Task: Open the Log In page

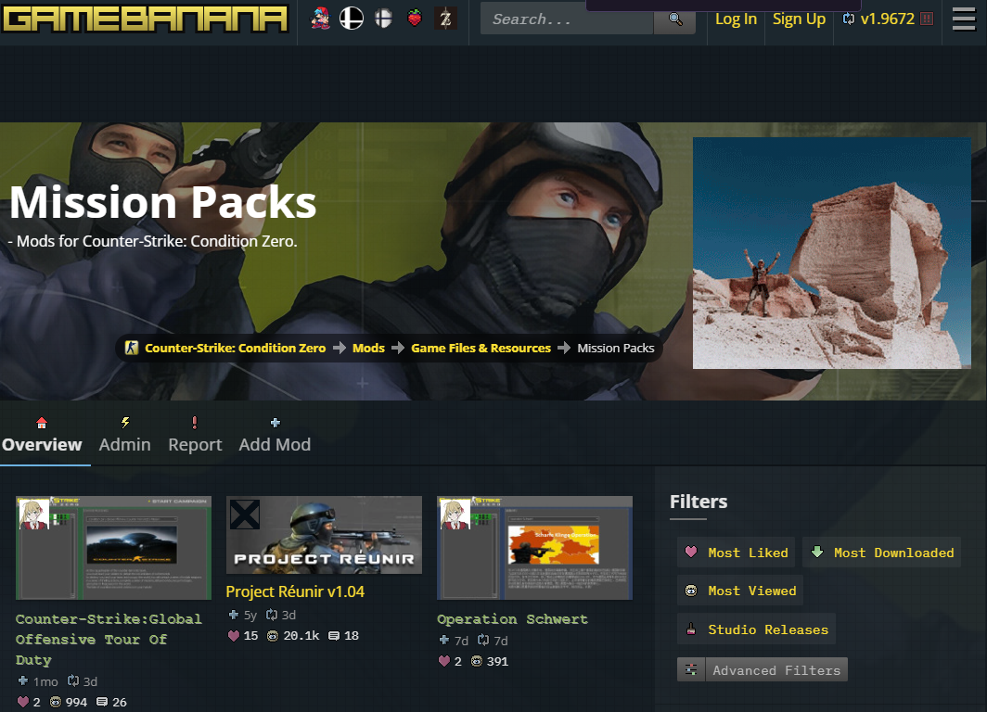Action: [736, 19]
